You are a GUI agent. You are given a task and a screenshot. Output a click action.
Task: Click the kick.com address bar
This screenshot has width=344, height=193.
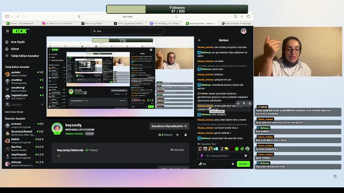[128, 17]
